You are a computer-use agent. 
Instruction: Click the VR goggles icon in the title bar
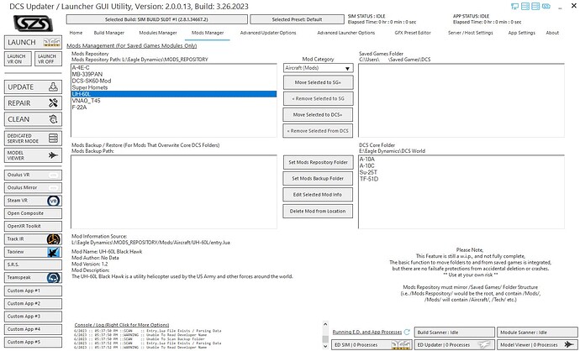point(546,6)
